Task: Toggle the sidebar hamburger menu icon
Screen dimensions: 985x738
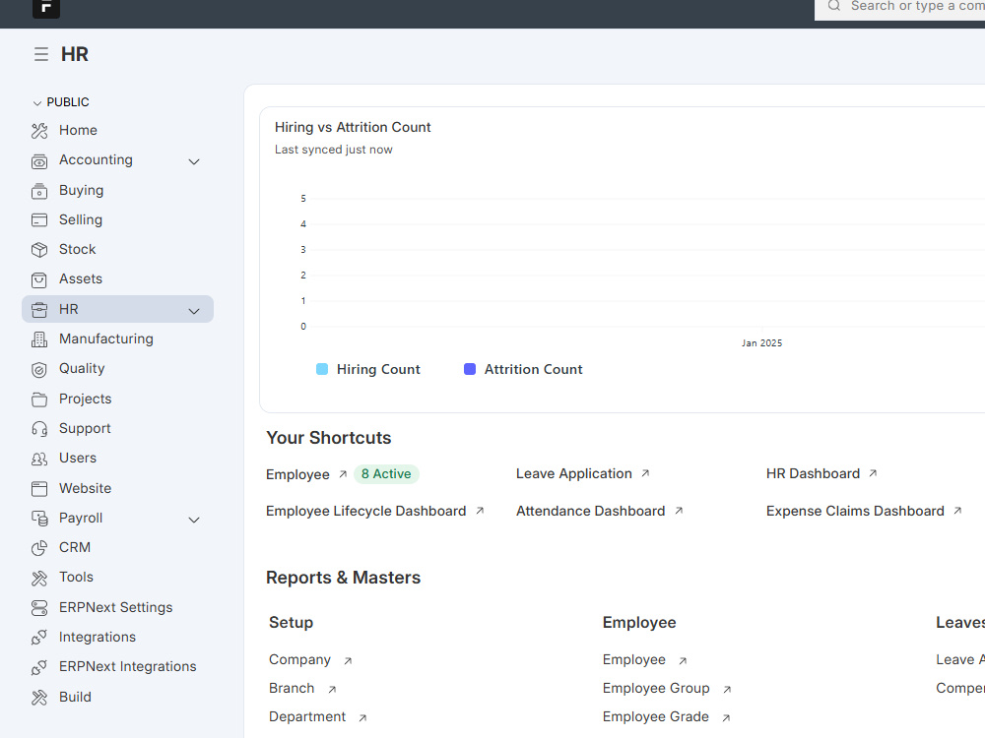Action: (x=41, y=54)
